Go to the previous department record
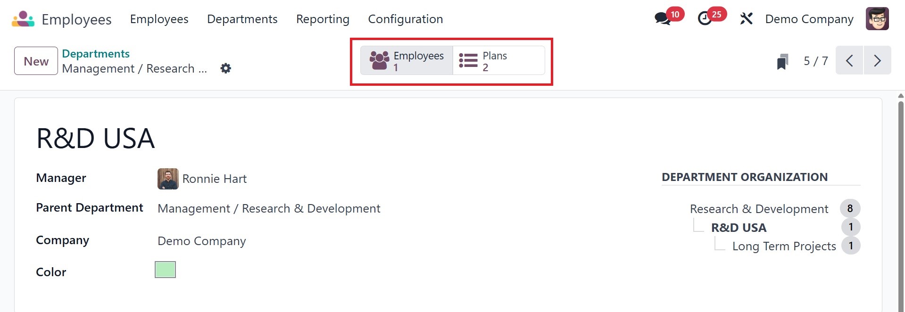 [849, 60]
